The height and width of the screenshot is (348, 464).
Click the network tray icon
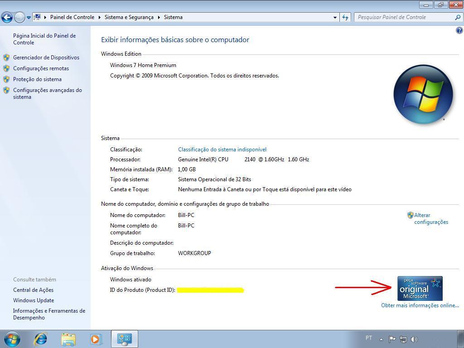tap(403, 339)
